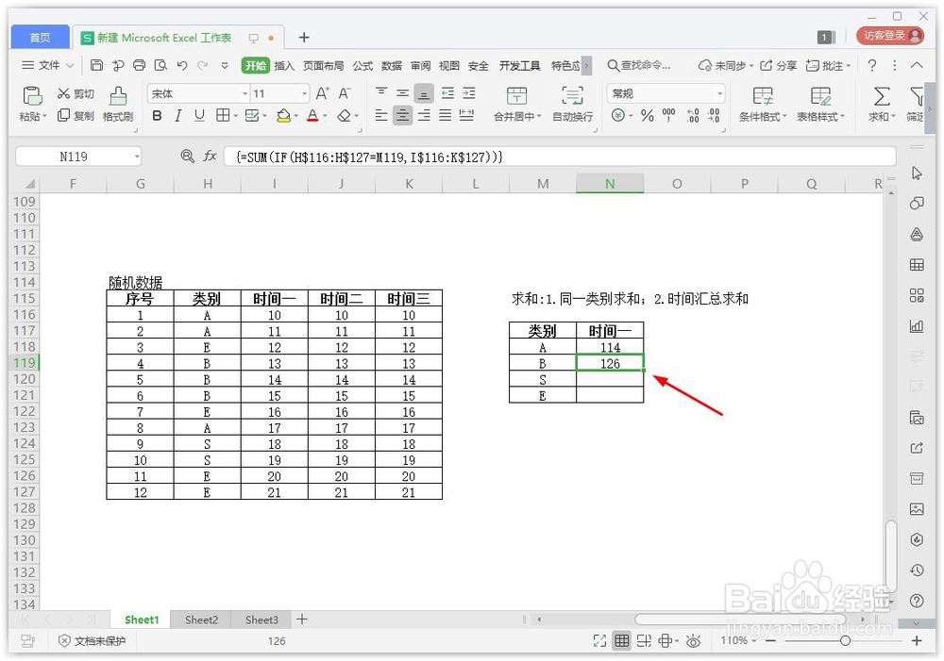Click the Merge and Center (合并居中) icon
944x661 pixels.
[516, 95]
